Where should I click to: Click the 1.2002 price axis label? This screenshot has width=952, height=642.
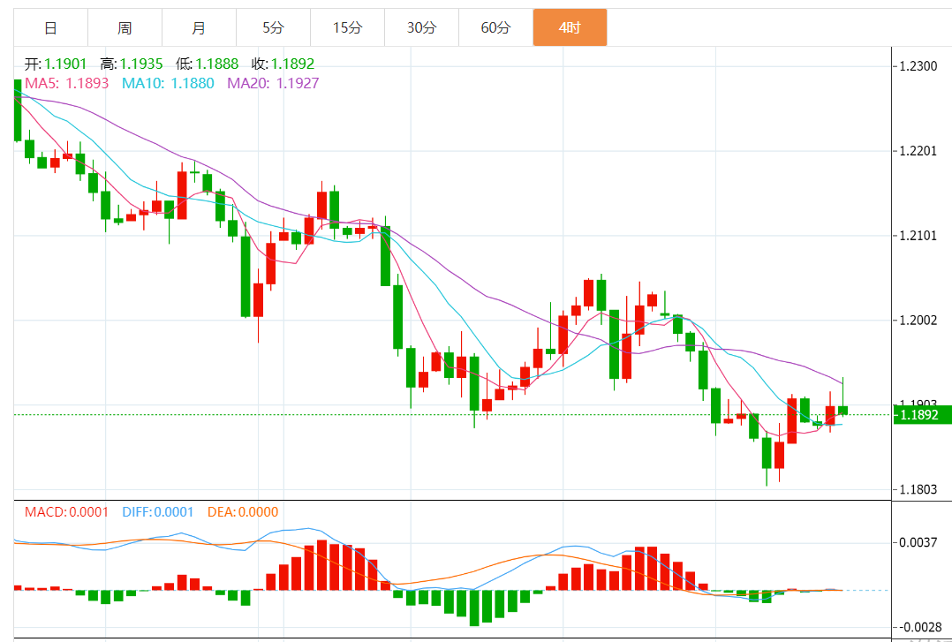[x=918, y=320]
